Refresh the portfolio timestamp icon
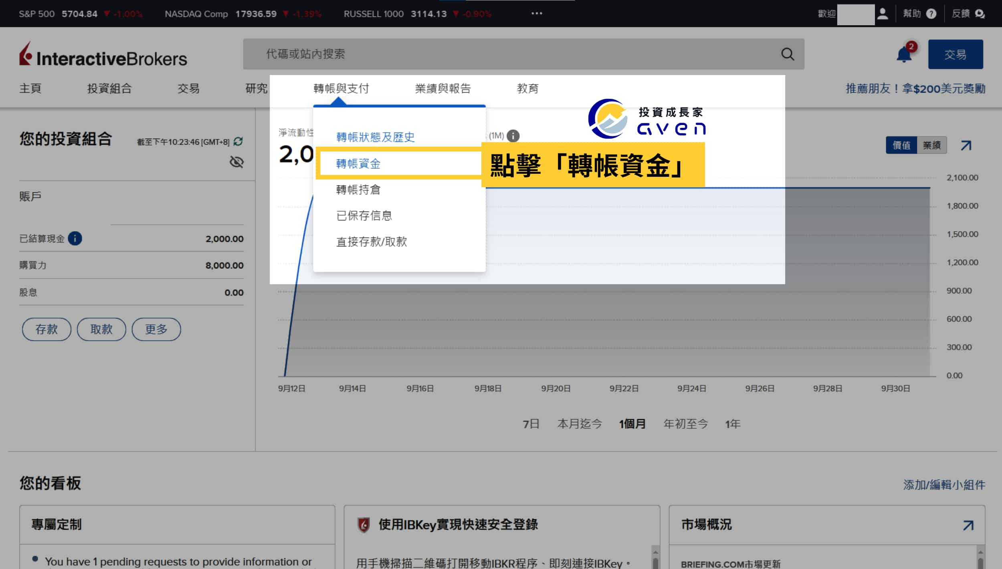The height and width of the screenshot is (569, 1002). click(x=238, y=142)
